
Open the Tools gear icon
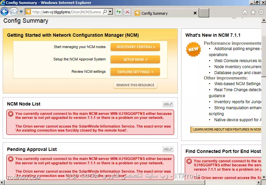[x=261, y=12]
